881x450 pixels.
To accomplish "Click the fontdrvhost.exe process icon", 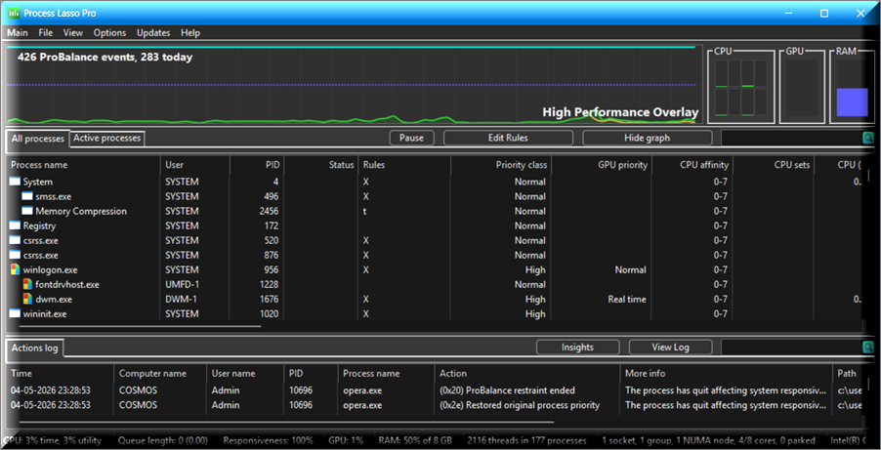I will pos(27,284).
